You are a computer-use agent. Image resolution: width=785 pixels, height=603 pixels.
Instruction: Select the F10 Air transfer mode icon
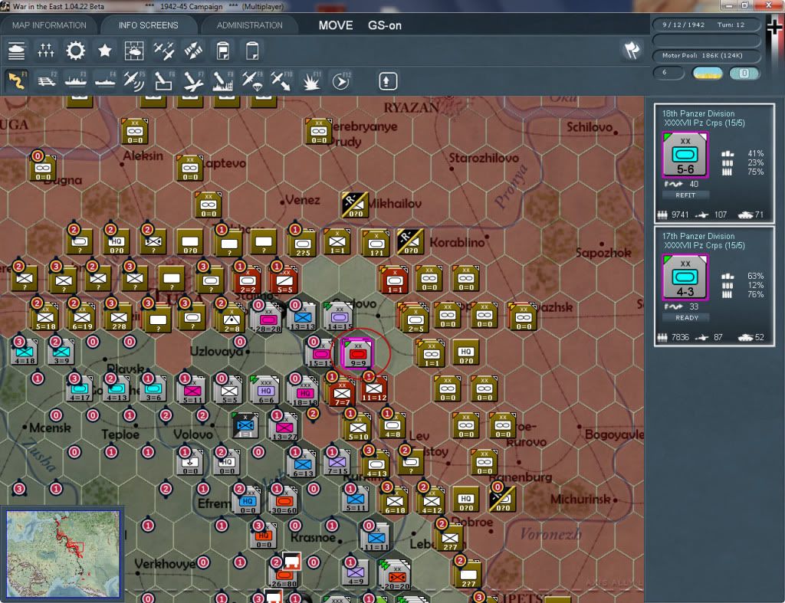[x=281, y=80]
